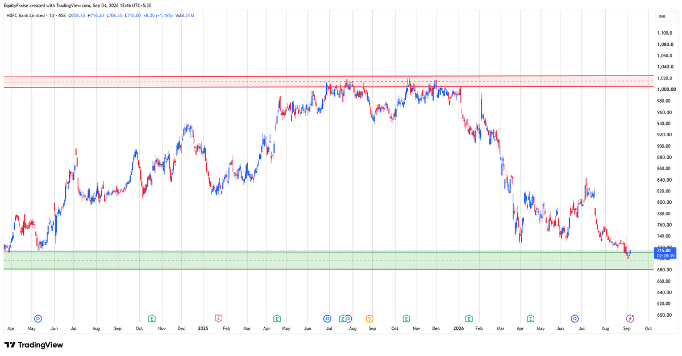Click the open value O708.35
Viewport: 682px width, 356px height.
point(77,15)
